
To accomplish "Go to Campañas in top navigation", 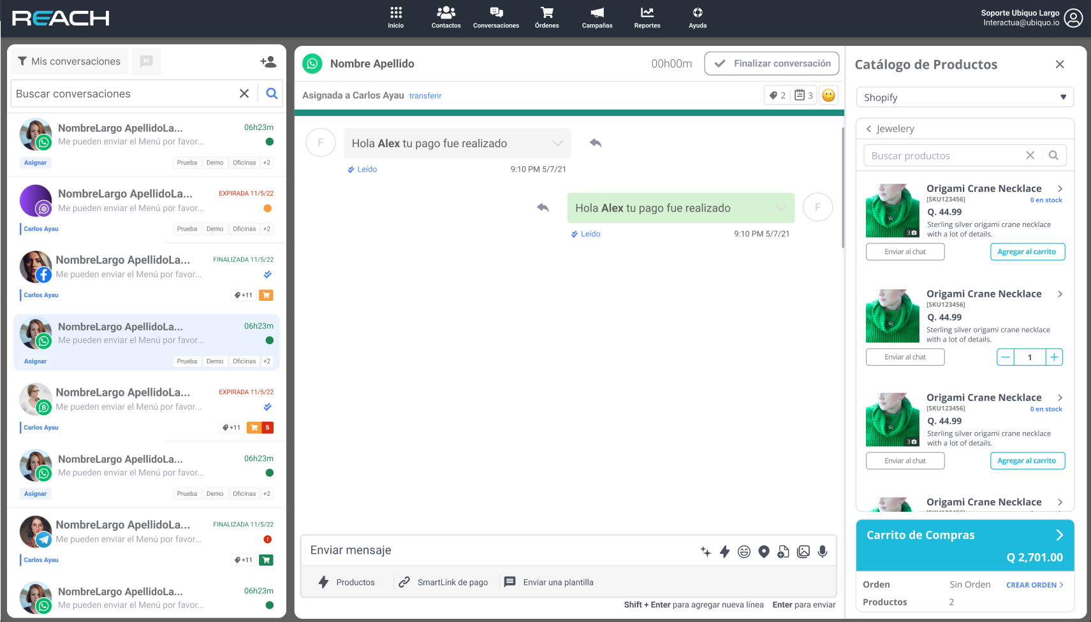I will coord(597,17).
